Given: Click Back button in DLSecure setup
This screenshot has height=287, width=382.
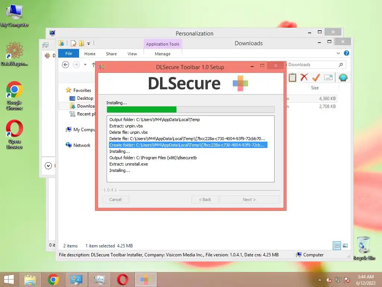Looking at the screenshot, I should [205, 200].
